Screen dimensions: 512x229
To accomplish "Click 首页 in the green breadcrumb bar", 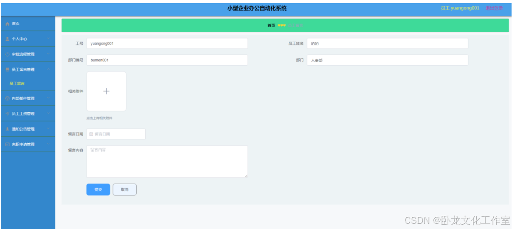I will point(271,26).
